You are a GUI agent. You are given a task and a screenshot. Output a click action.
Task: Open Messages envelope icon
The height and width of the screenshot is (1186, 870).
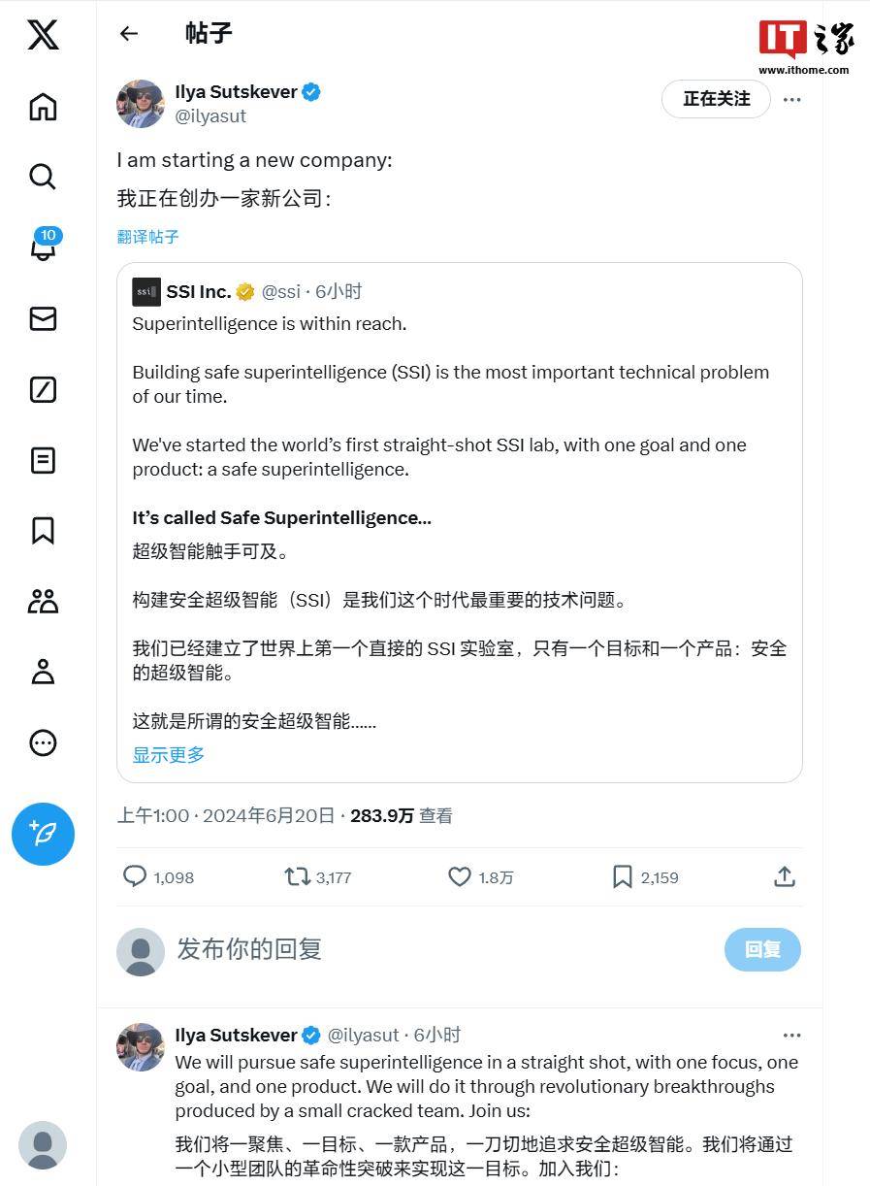(x=43, y=318)
